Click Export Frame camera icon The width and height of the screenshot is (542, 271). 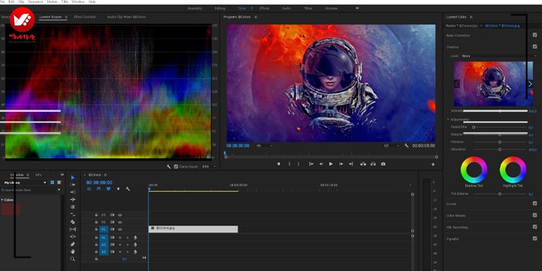point(383,164)
